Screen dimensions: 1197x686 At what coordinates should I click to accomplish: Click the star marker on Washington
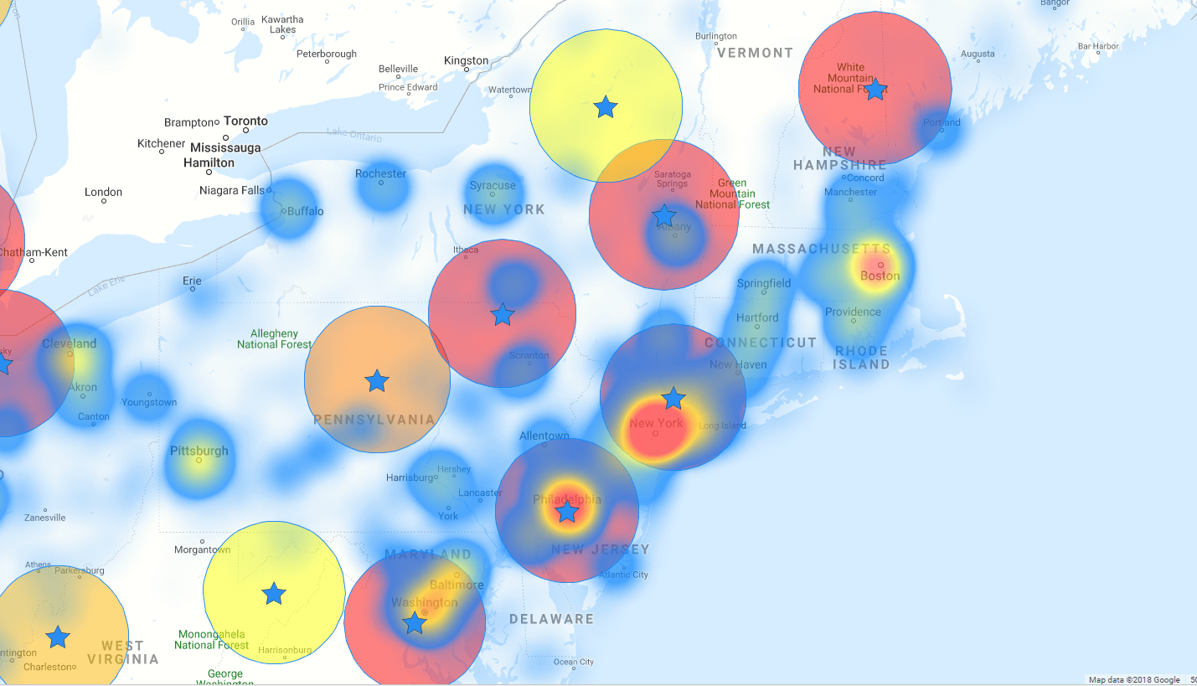coord(415,622)
